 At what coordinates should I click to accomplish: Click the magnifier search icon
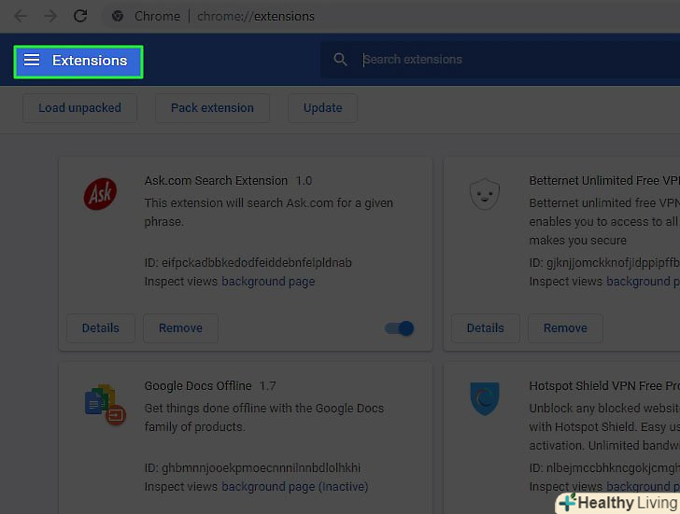(340, 60)
